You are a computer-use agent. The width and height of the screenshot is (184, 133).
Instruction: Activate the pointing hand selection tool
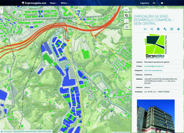click(x=126, y=21)
